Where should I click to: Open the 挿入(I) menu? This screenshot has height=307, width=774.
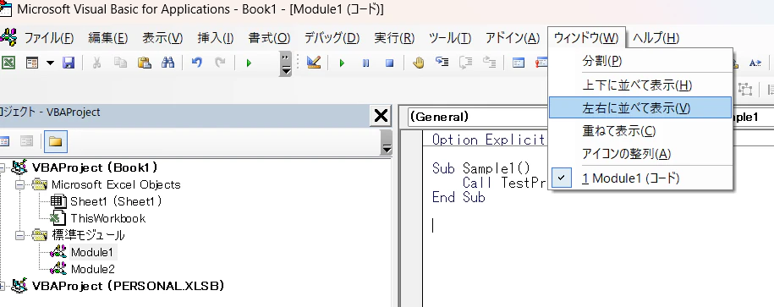coord(215,38)
